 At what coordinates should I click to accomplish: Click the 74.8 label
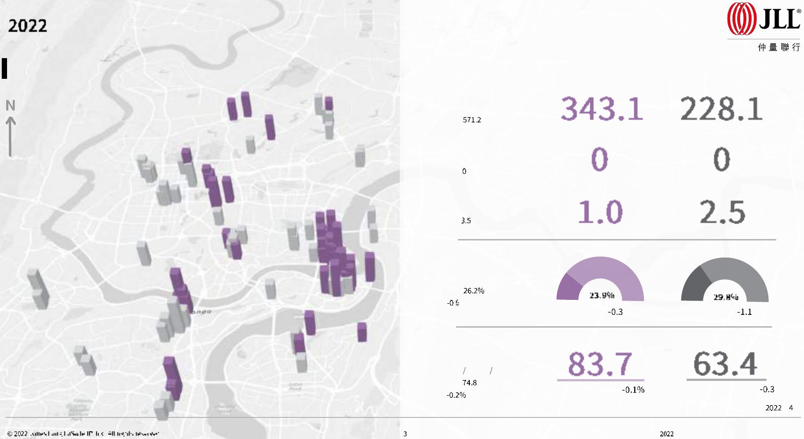coord(469,383)
